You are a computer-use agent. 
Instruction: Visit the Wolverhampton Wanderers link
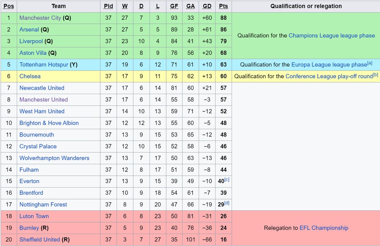click(x=54, y=158)
